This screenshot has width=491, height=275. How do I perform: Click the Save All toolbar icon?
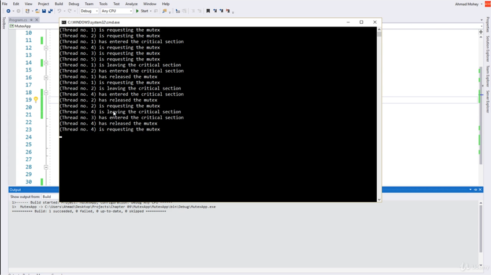click(50, 11)
